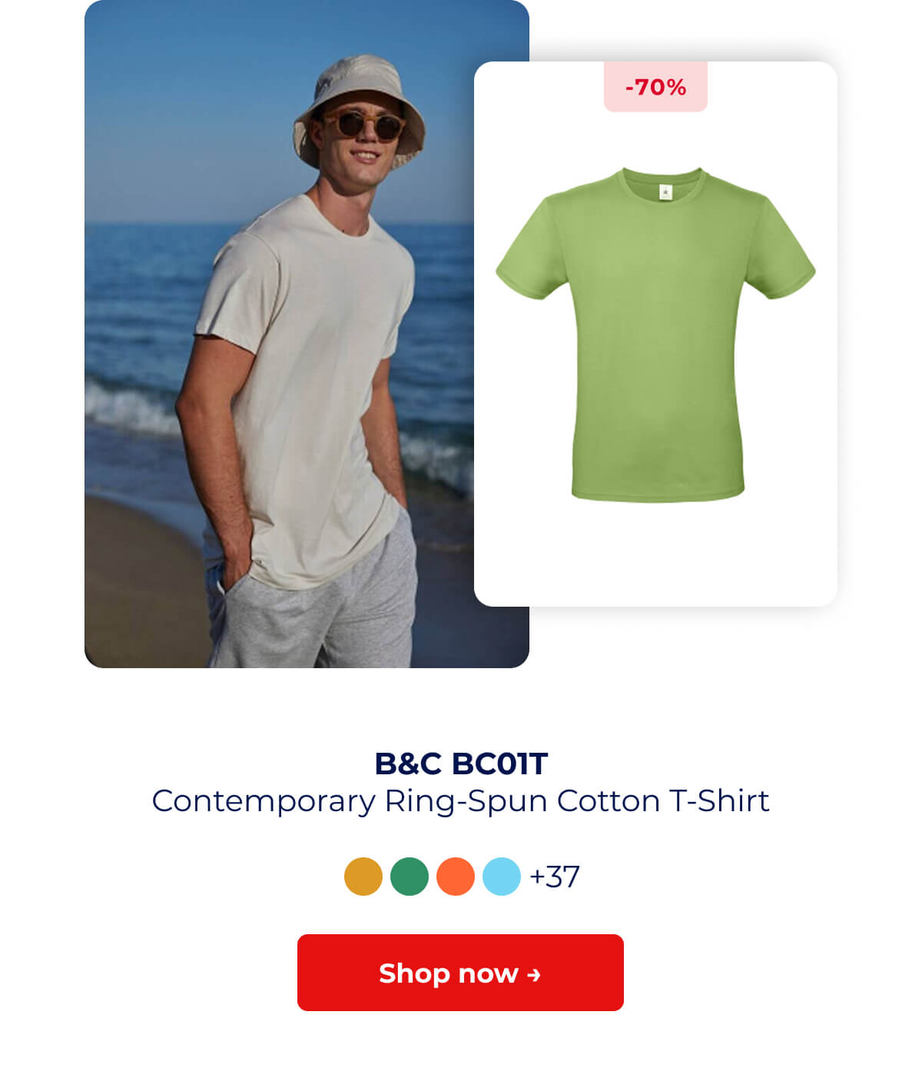
Task: Click the red Shop now button
Action: point(460,973)
